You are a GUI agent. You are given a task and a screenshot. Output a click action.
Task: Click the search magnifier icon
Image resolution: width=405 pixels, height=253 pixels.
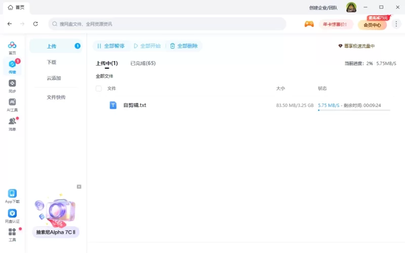point(55,24)
